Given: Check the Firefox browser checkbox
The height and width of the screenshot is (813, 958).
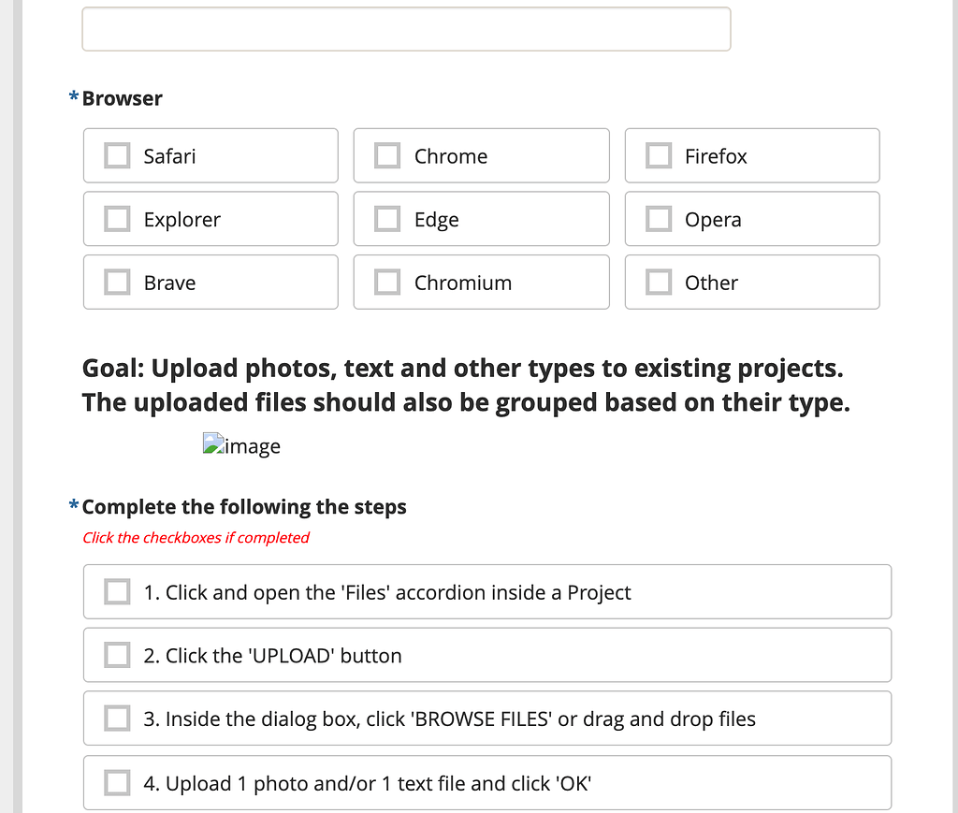Looking at the screenshot, I should pos(658,155).
